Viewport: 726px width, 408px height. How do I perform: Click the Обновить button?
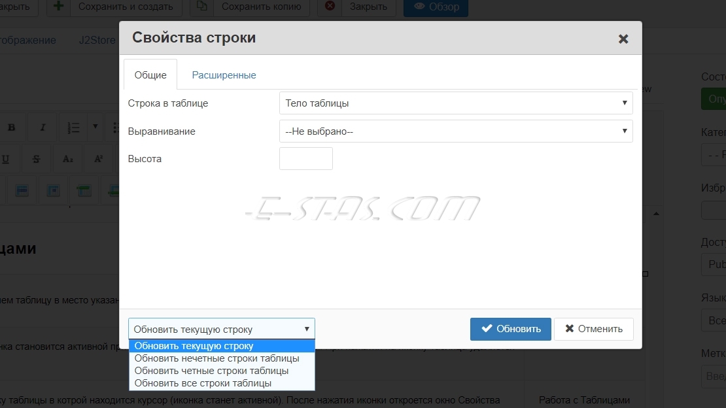[511, 329]
